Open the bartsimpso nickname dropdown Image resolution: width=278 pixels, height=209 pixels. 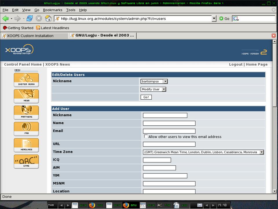click(154, 82)
